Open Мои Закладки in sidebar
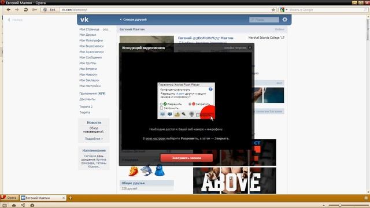Viewport: 370px width, 208px height. pyautogui.click(x=89, y=80)
